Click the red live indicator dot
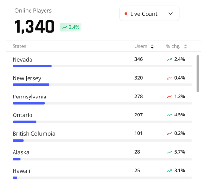The width and height of the screenshot is (208, 196). click(126, 14)
